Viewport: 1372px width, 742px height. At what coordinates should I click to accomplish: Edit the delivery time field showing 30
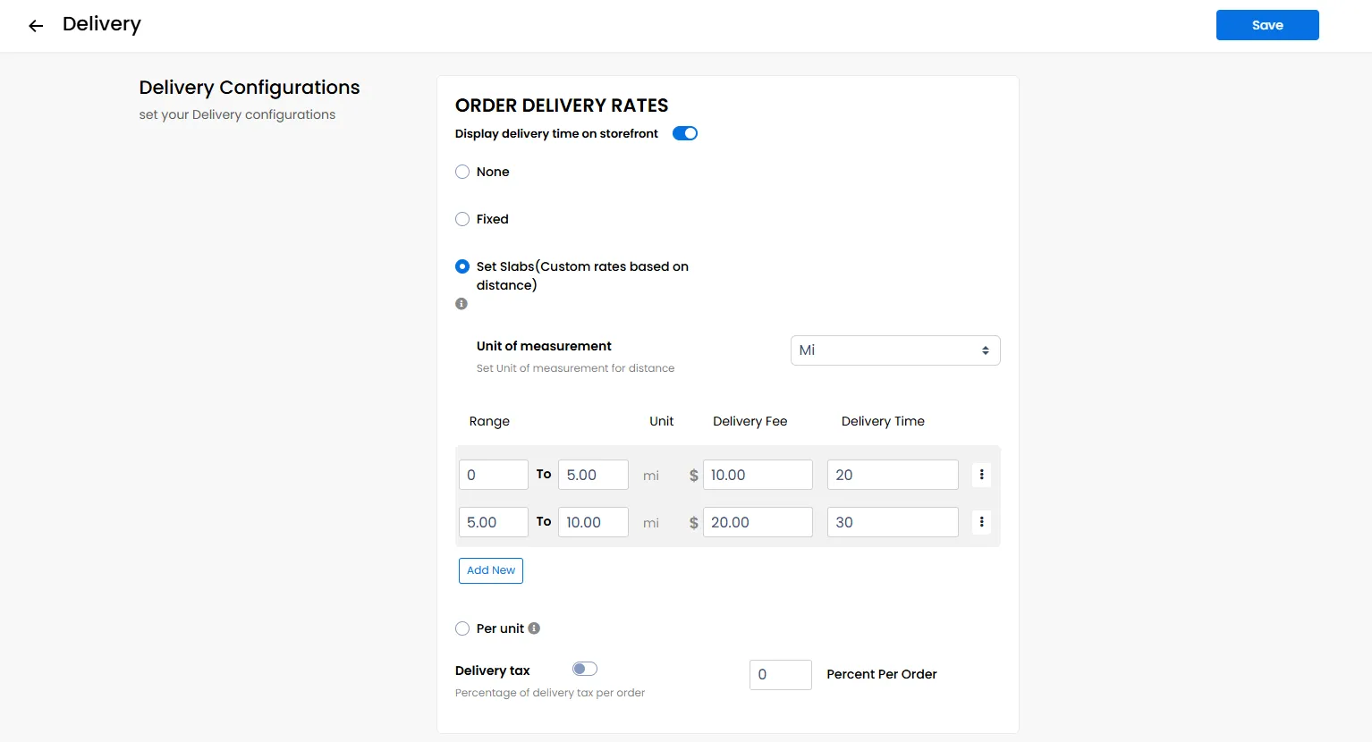tap(893, 522)
